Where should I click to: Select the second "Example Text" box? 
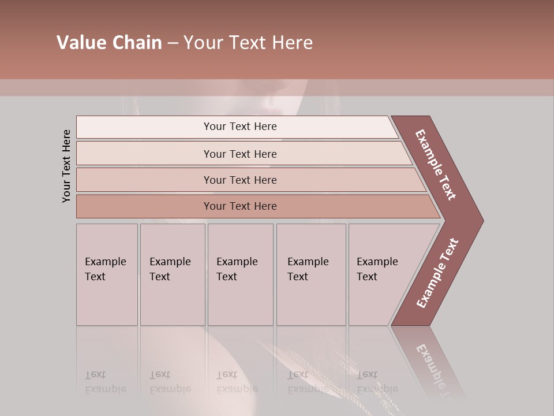(x=172, y=274)
